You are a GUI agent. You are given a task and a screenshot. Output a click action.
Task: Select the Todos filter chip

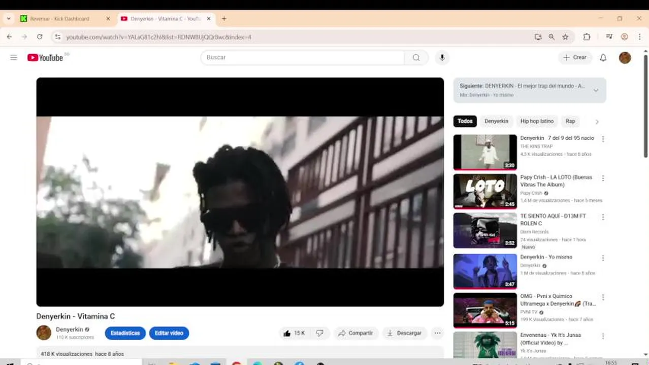[465, 121]
